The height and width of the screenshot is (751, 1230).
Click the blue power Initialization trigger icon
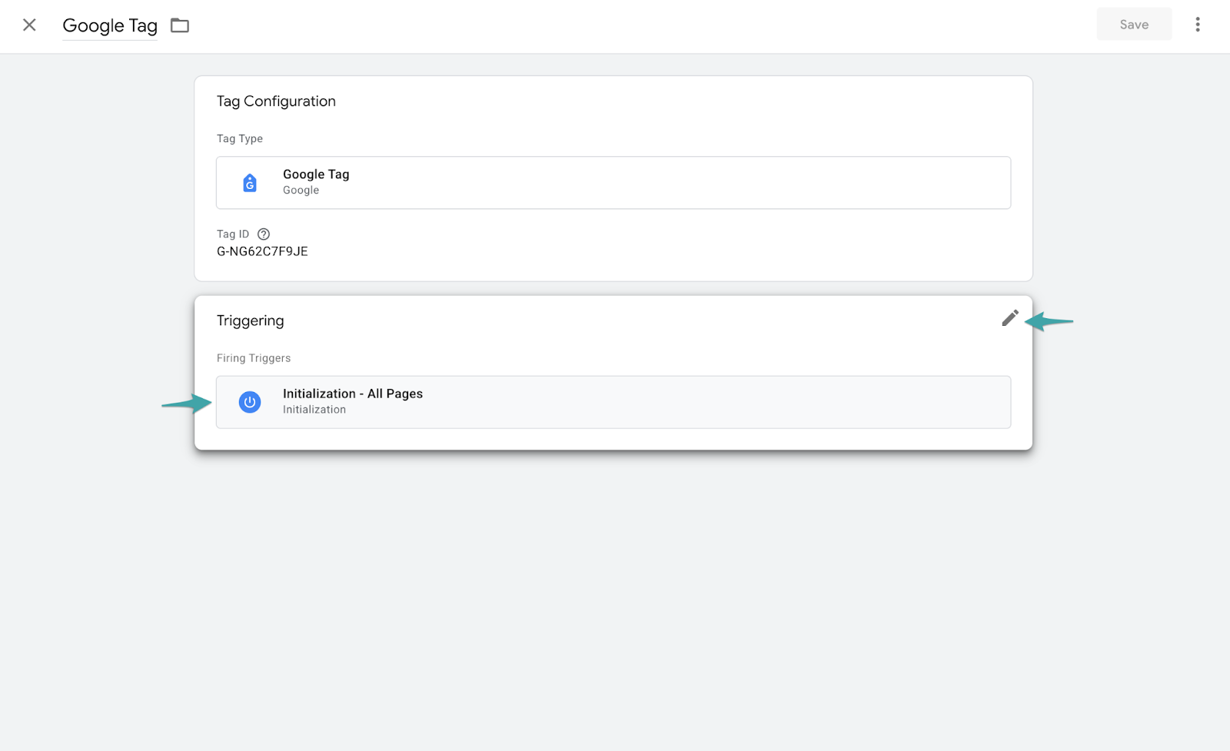(x=250, y=402)
